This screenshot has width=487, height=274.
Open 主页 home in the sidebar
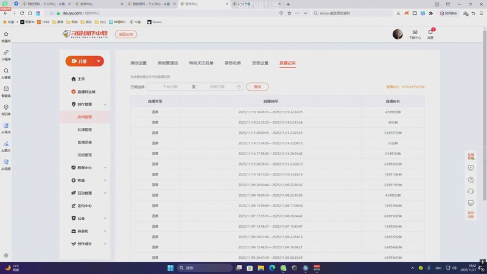[x=78, y=79]
